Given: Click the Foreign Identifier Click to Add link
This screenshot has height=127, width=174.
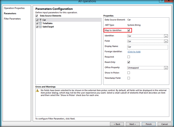Looking at the screenshot, I should [134, 52].
